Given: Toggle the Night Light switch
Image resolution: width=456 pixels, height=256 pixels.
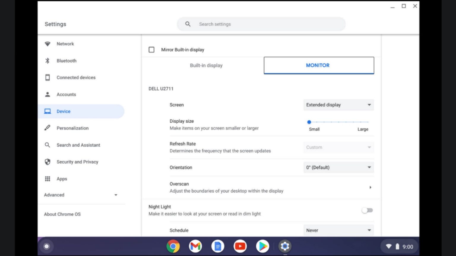Looking at the screenshot, I should 367,210.
